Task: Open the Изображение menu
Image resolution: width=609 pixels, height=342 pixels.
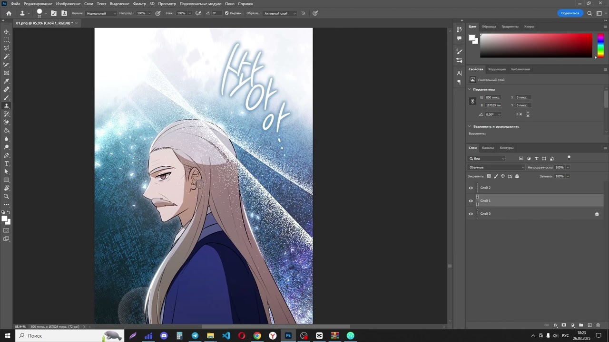Action: [69, 4]
